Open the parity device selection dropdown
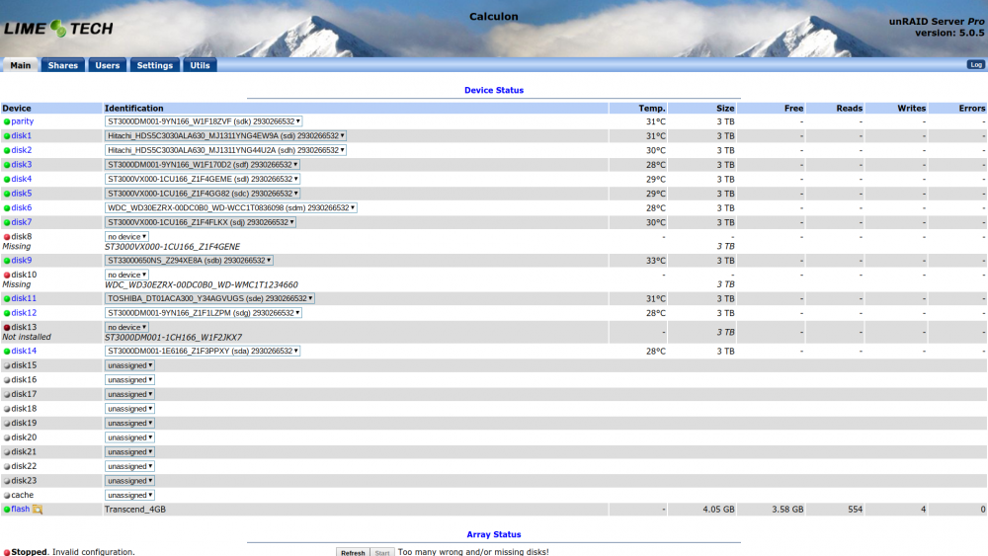This screenshot has width=988, height=556. click(204, 121)
